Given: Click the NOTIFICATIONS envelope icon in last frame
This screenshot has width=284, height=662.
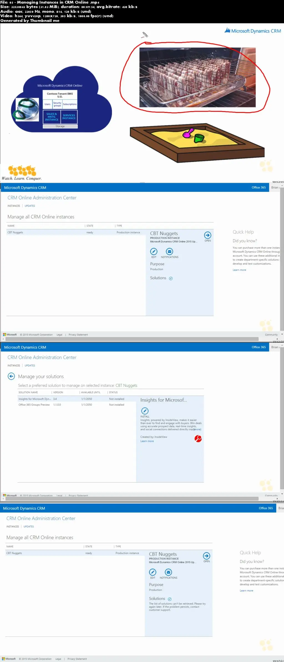Looking at the screenshot, I should click(x=168, y=572).
